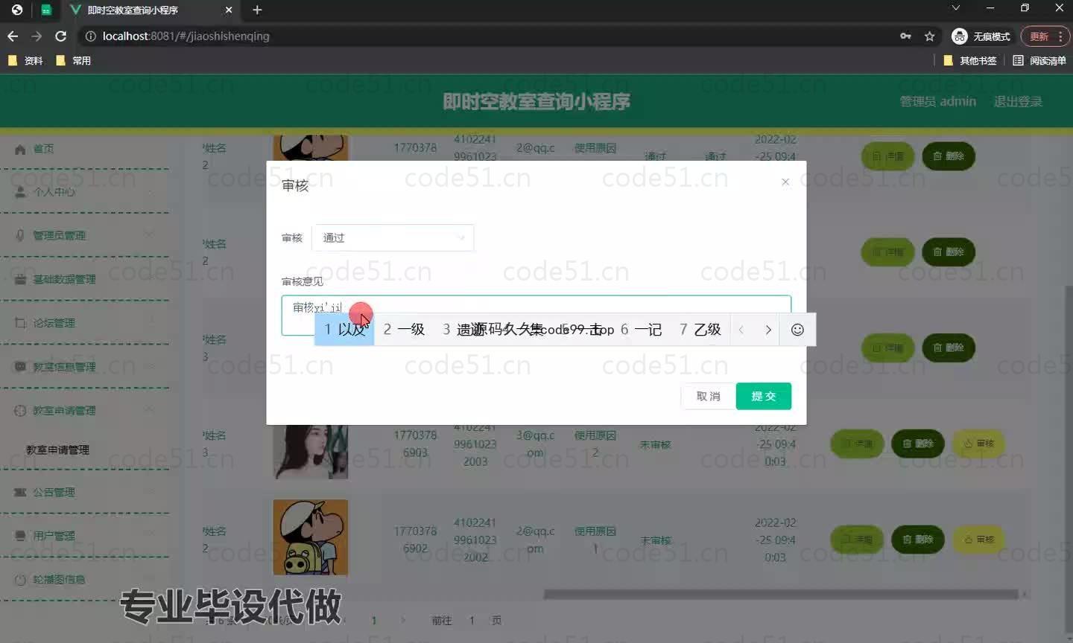Close the 审核 dialog with the X icon
Screen dimensions: 1073x643
click(785, 182)
